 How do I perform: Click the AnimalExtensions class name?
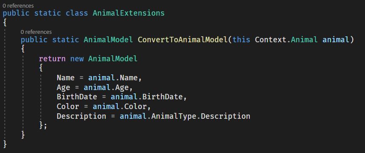128,13
